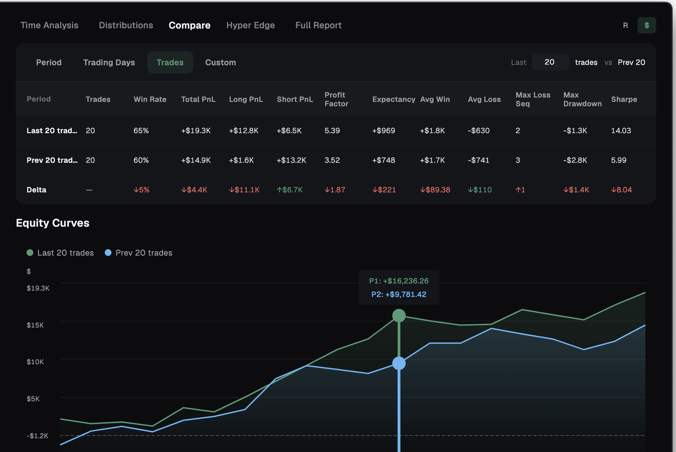This screenshot has height=452, width=676.
Task: Click the Period column header
Action: pyautogui.click(x=39, y=99)
